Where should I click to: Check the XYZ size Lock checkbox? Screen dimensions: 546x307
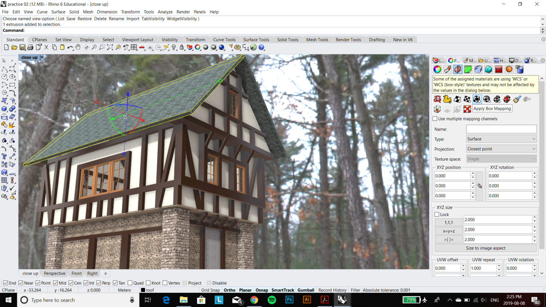pos(437,214)
